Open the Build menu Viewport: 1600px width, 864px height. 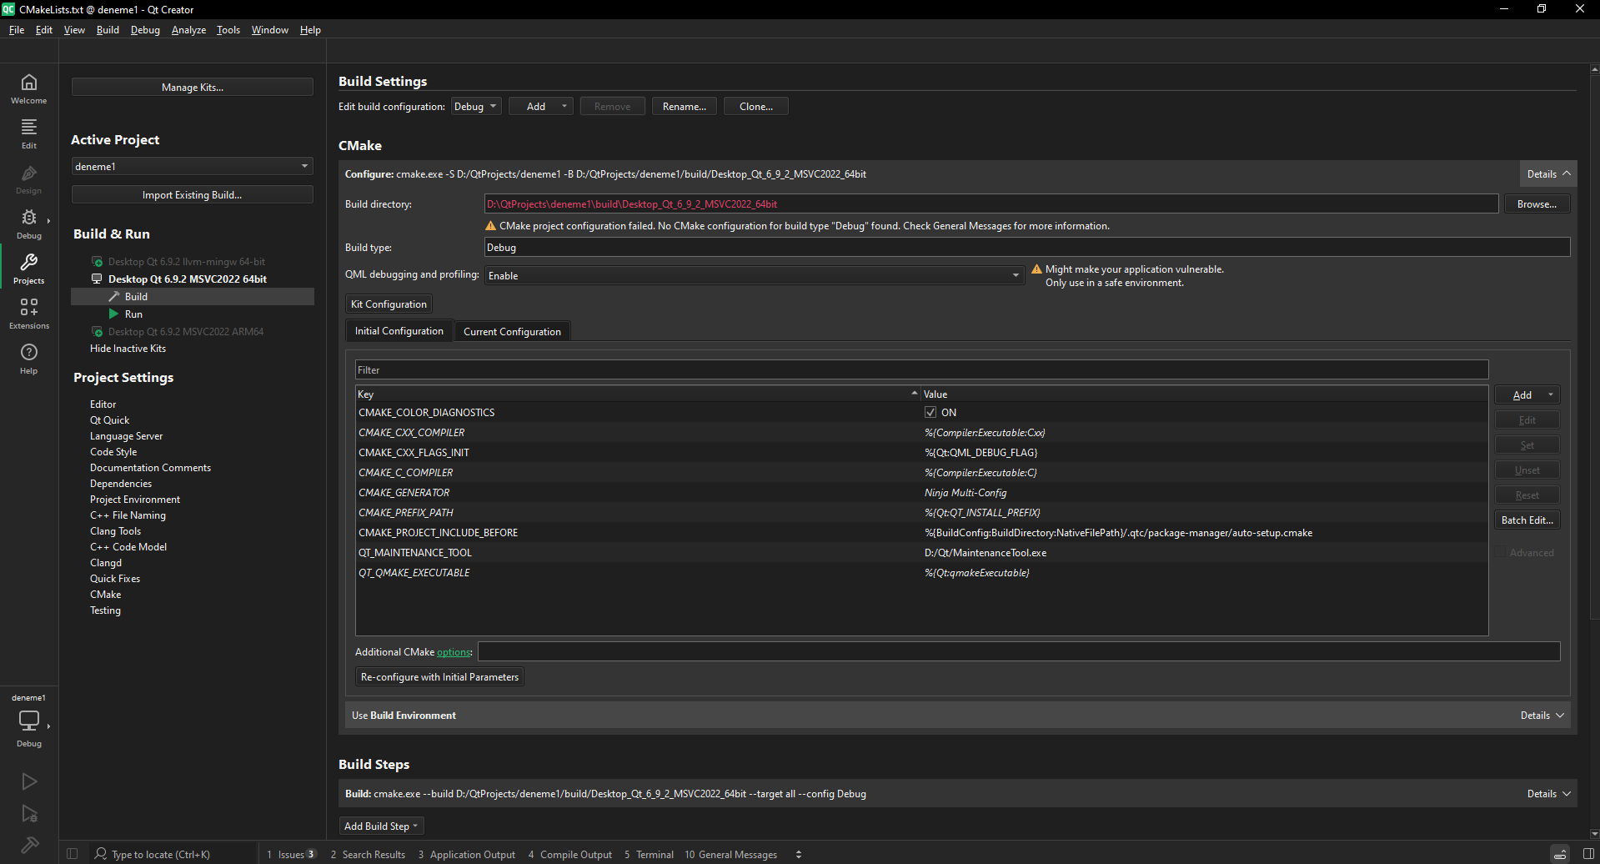point(108,30)
